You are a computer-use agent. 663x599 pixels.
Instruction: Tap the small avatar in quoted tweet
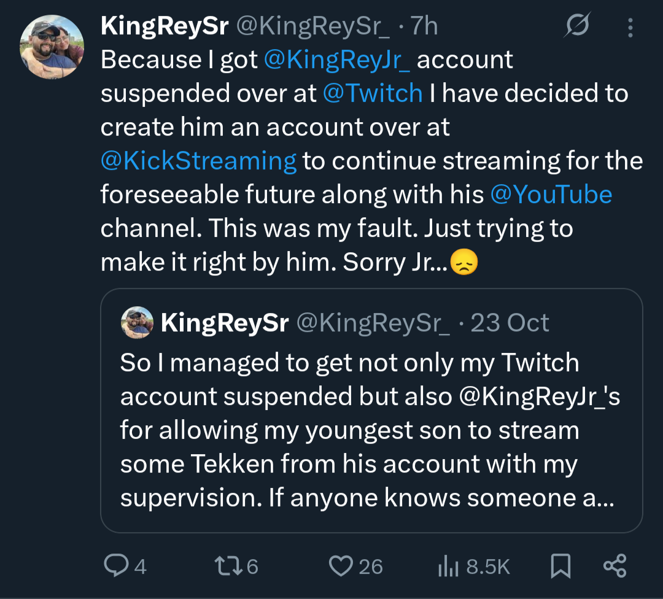tap(138, 322)
